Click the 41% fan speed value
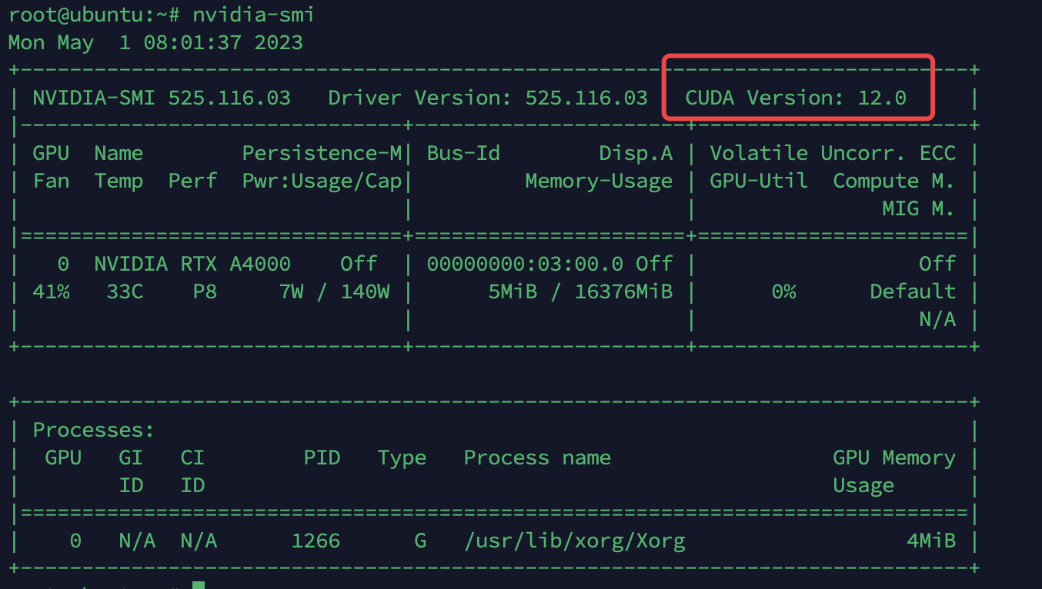Viewport: 1042px width, 589px height. coord(51,291)
